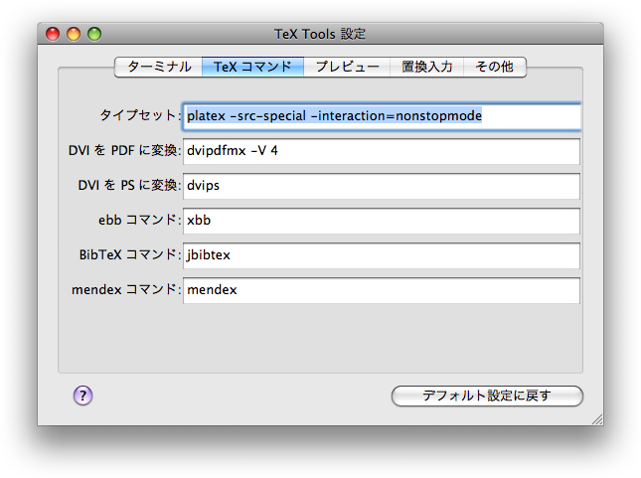Open the その他 tab

click(495, 67)
